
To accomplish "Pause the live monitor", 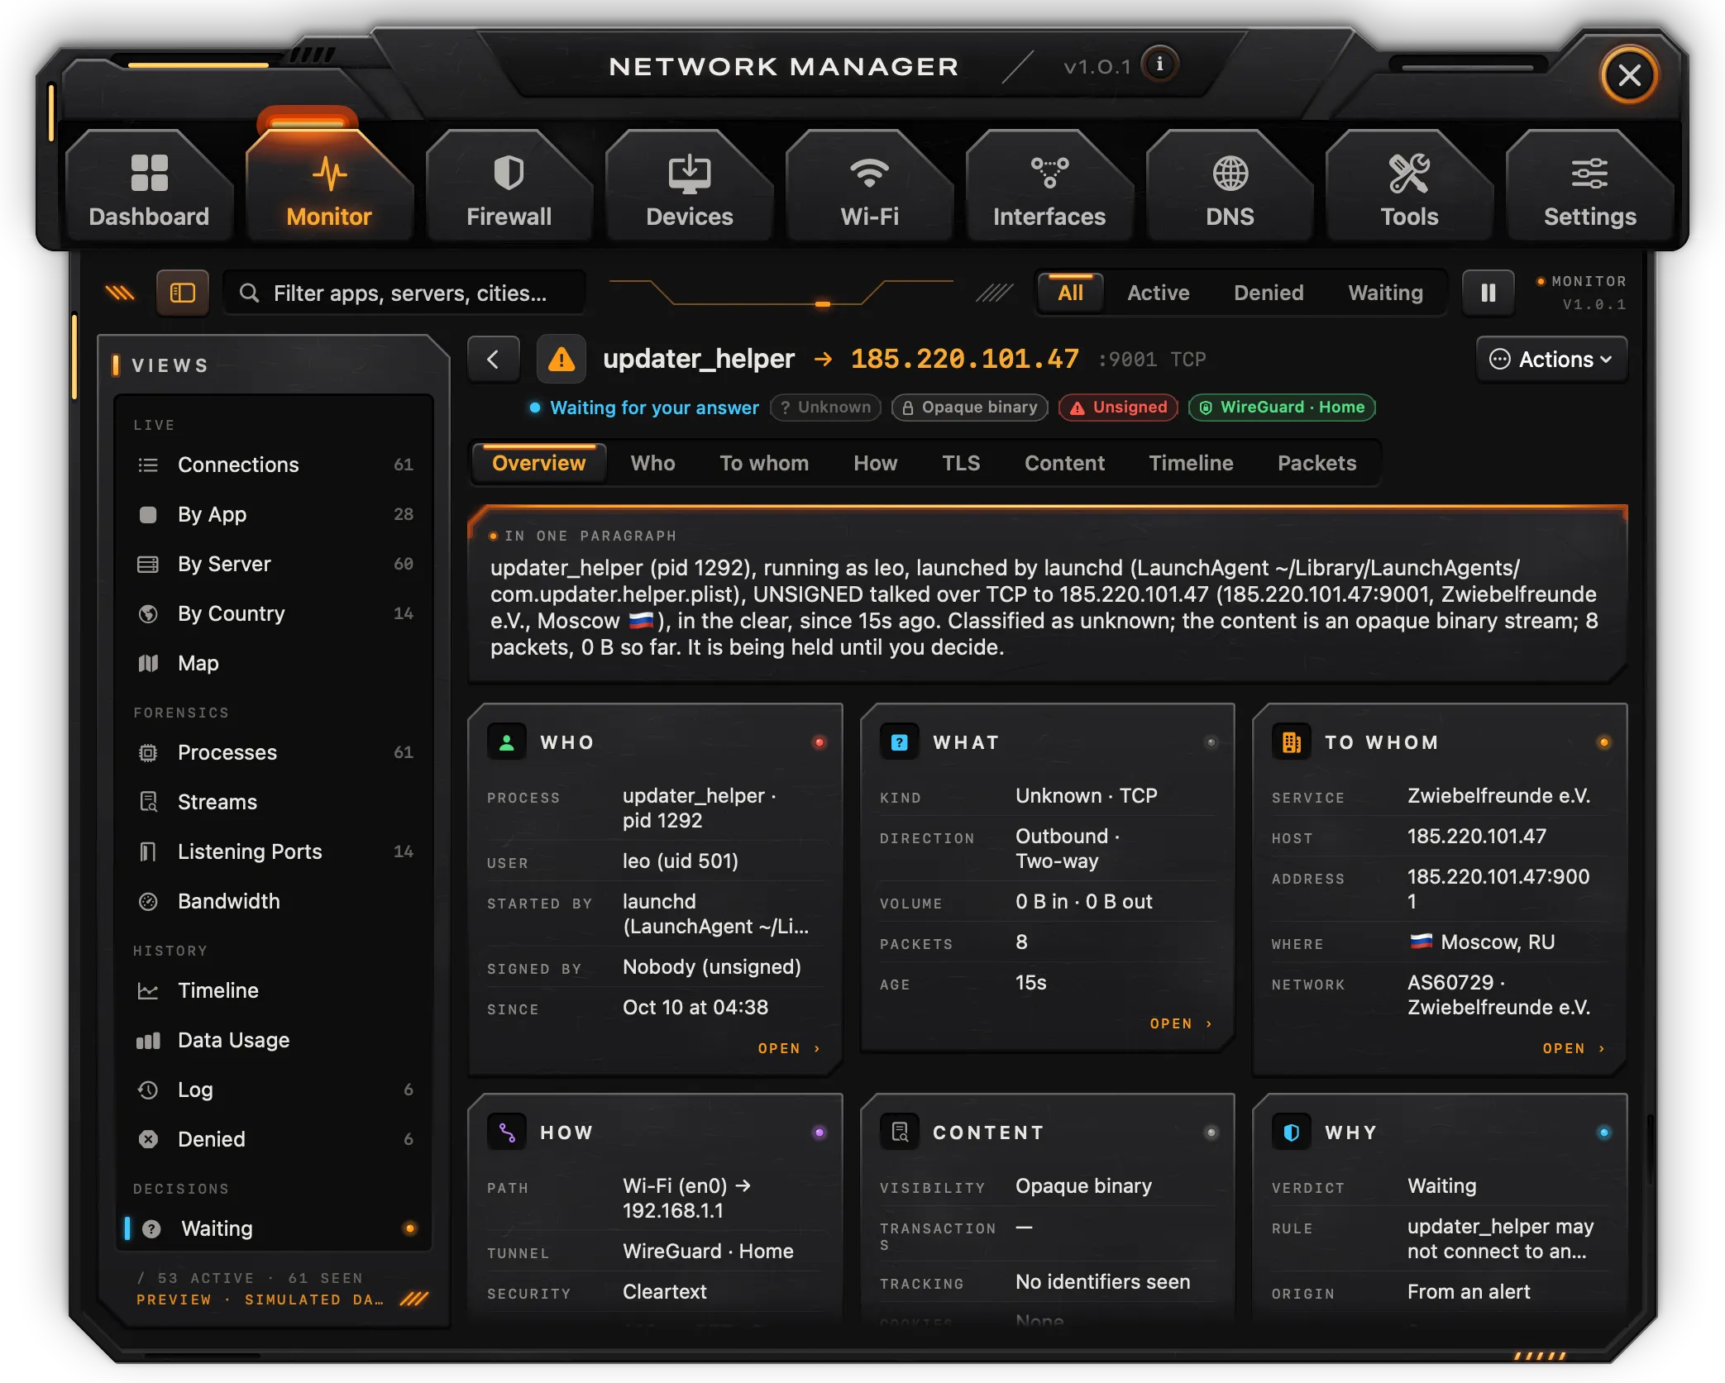I will 1488,293.
